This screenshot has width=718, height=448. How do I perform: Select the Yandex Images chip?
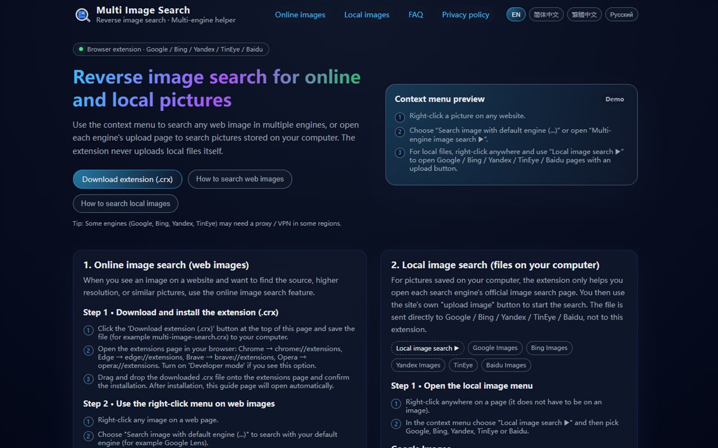coord(418,366)
